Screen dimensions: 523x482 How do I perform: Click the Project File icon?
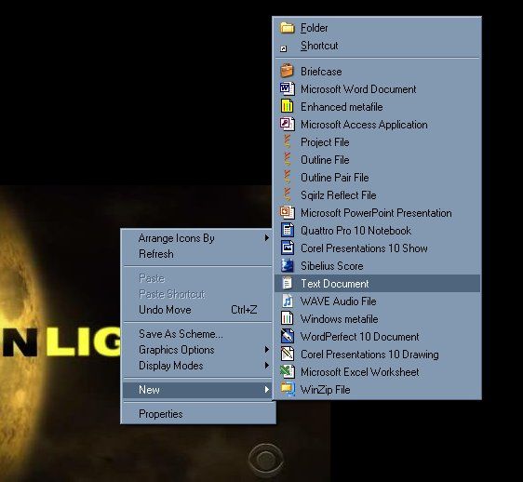point(288,141)
